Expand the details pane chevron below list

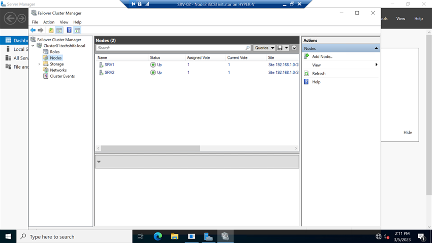click(99, 162)
